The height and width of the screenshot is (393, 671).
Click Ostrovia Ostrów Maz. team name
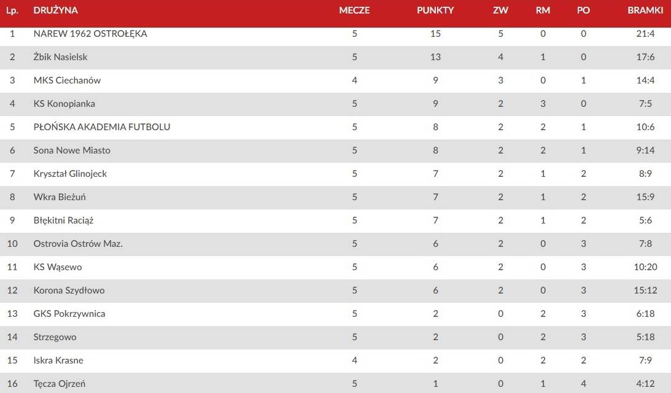[x=78, y=244]
